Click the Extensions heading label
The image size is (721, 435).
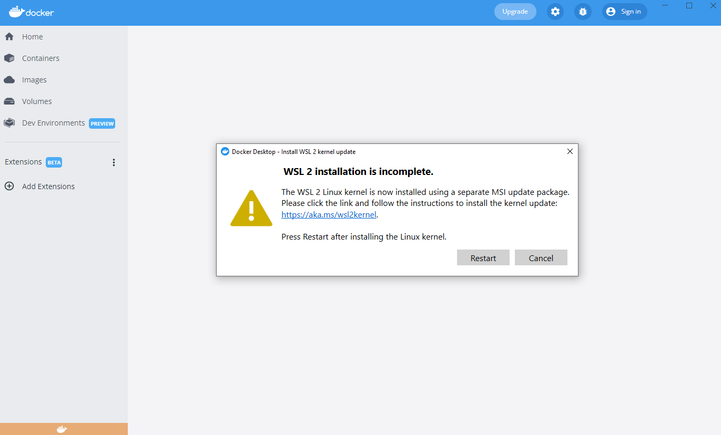(x=23, y=162)
